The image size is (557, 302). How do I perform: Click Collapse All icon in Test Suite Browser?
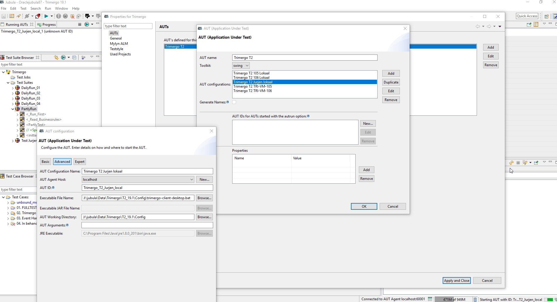[74, 57]
